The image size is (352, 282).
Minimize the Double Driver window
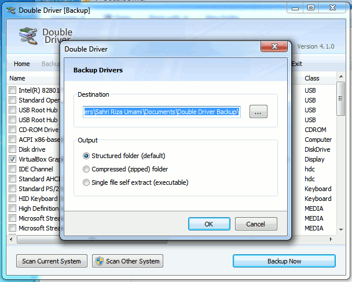(295, 8)
